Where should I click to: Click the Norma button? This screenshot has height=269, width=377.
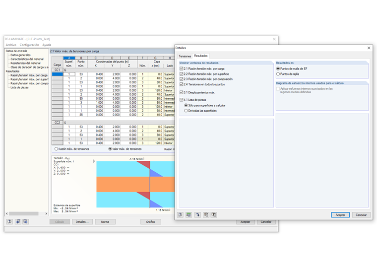tap(105, 222)
